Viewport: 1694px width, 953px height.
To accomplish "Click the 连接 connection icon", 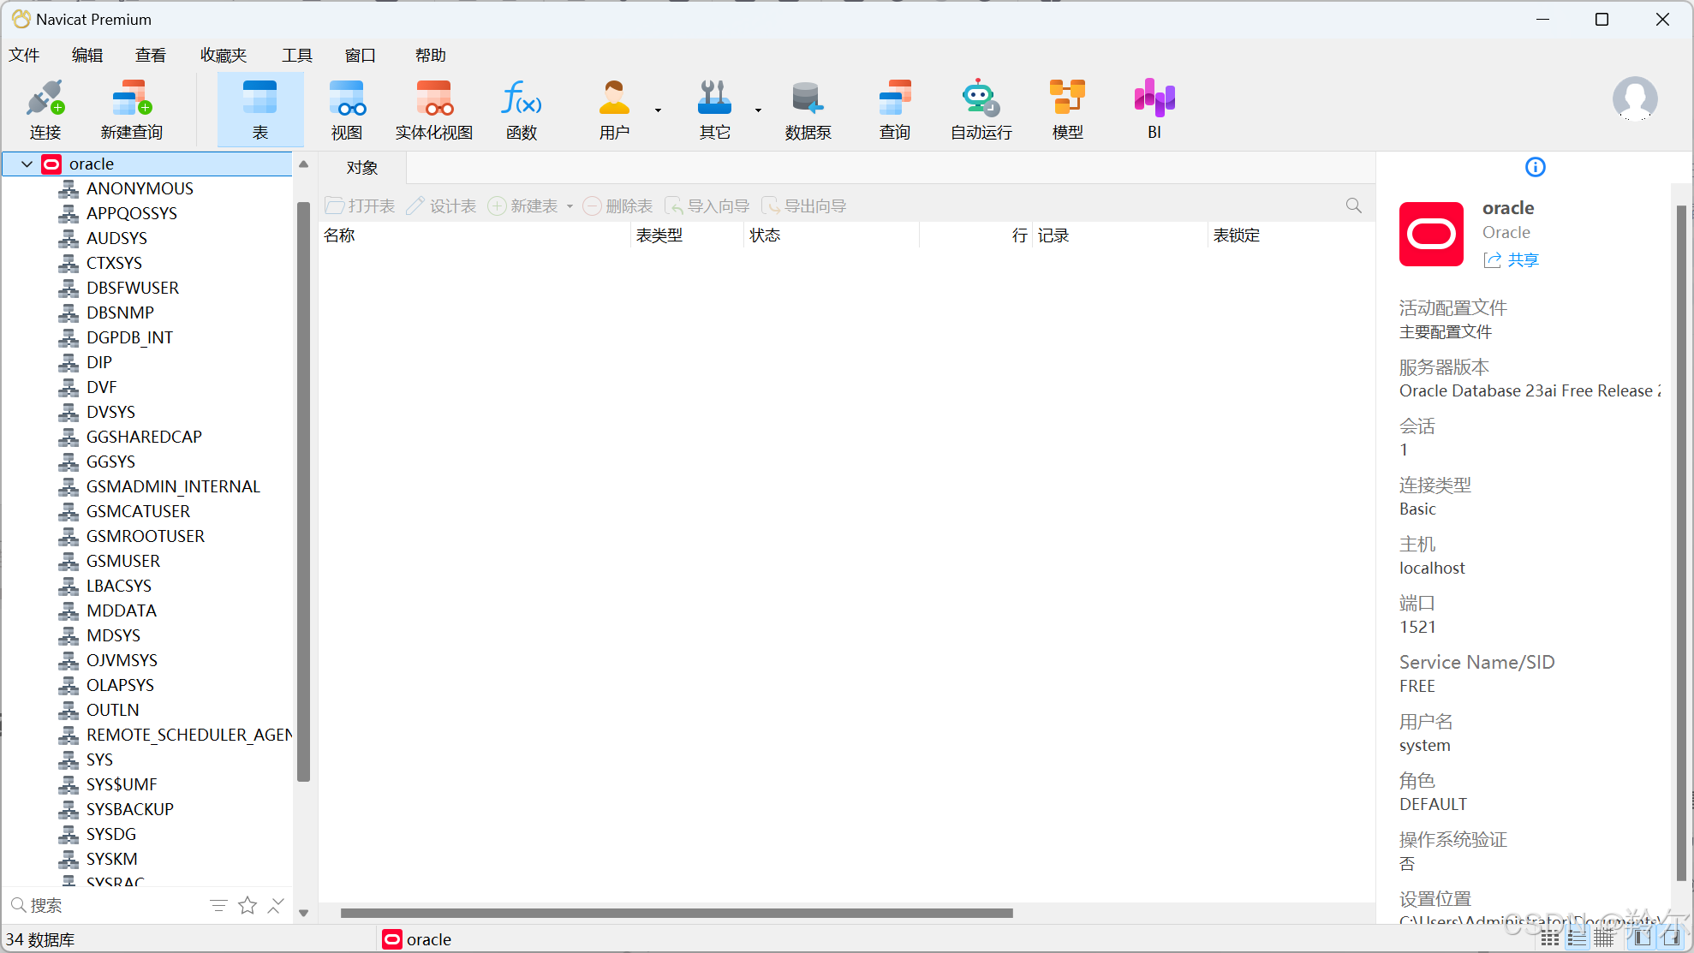I will point(45,110).
